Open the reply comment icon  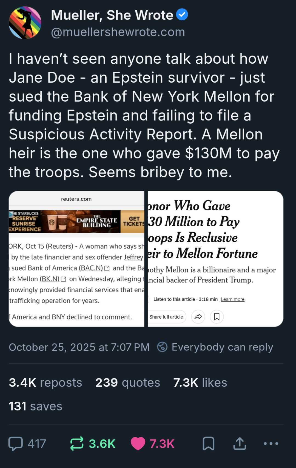(x=16, y=444)
